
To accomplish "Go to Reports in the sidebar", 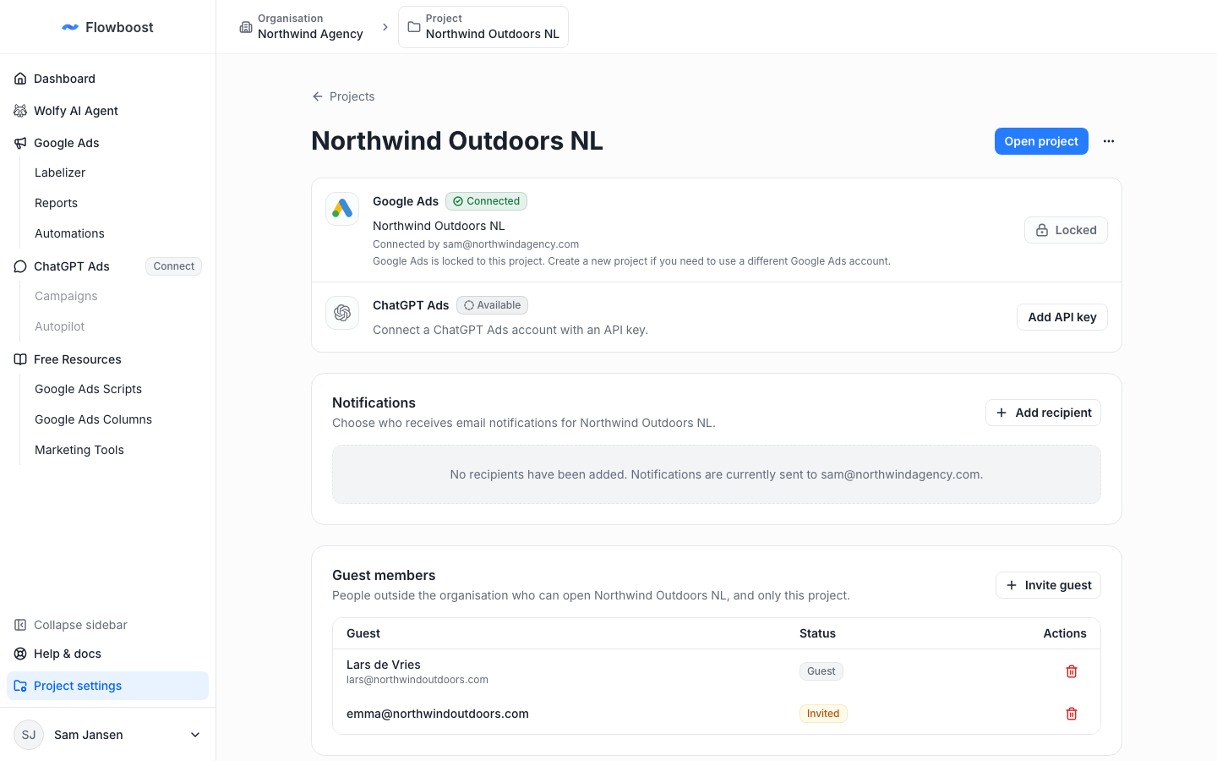I will (x=56, y=203).
